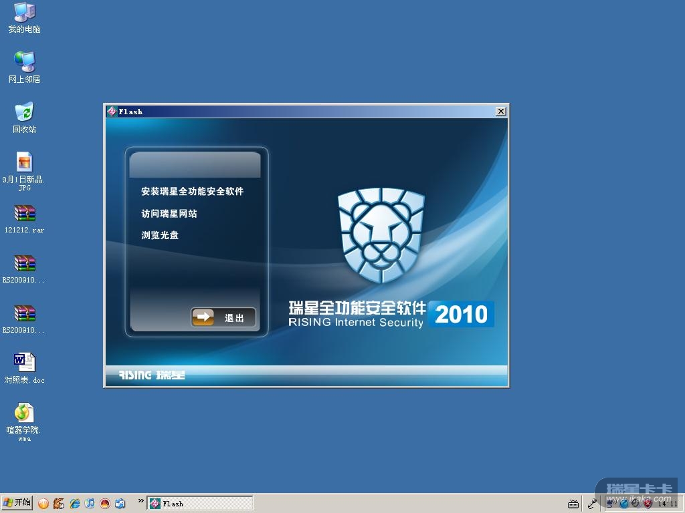
Task: Install Rising full-function security software
Action: click(x=192, y=192)
